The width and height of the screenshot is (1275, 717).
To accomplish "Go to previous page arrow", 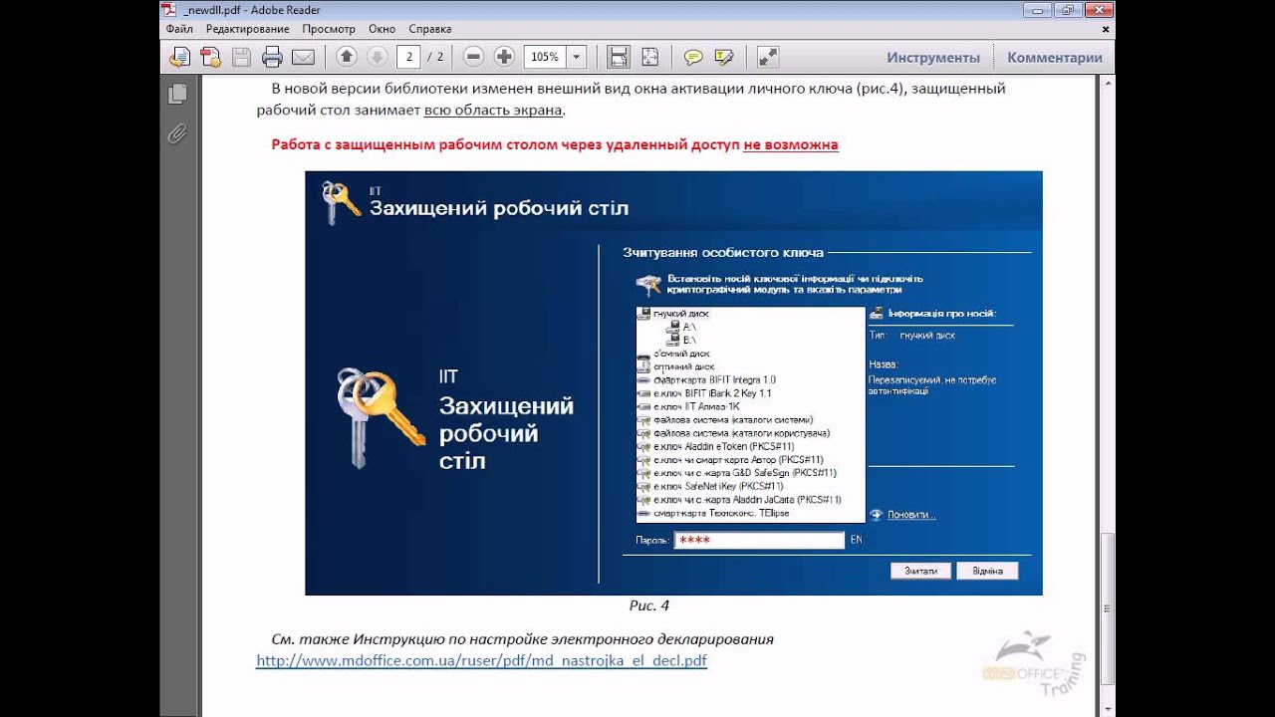I will click(x=346, y=57).
